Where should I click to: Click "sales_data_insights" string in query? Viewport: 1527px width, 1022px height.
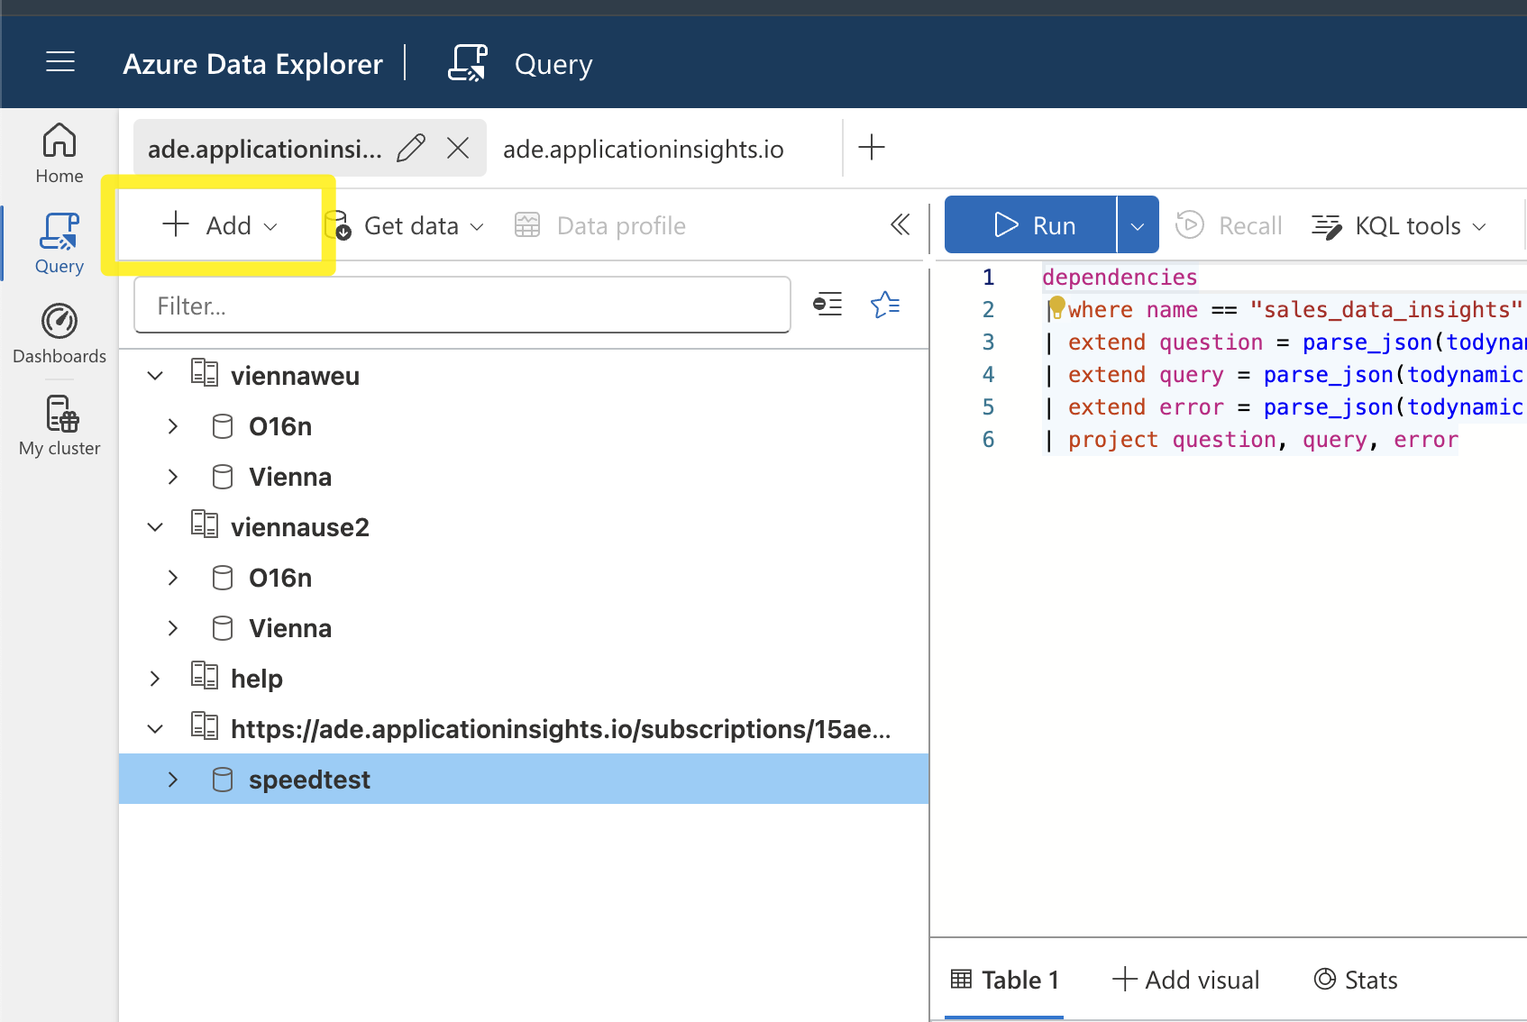click(x=1386, y=309)
